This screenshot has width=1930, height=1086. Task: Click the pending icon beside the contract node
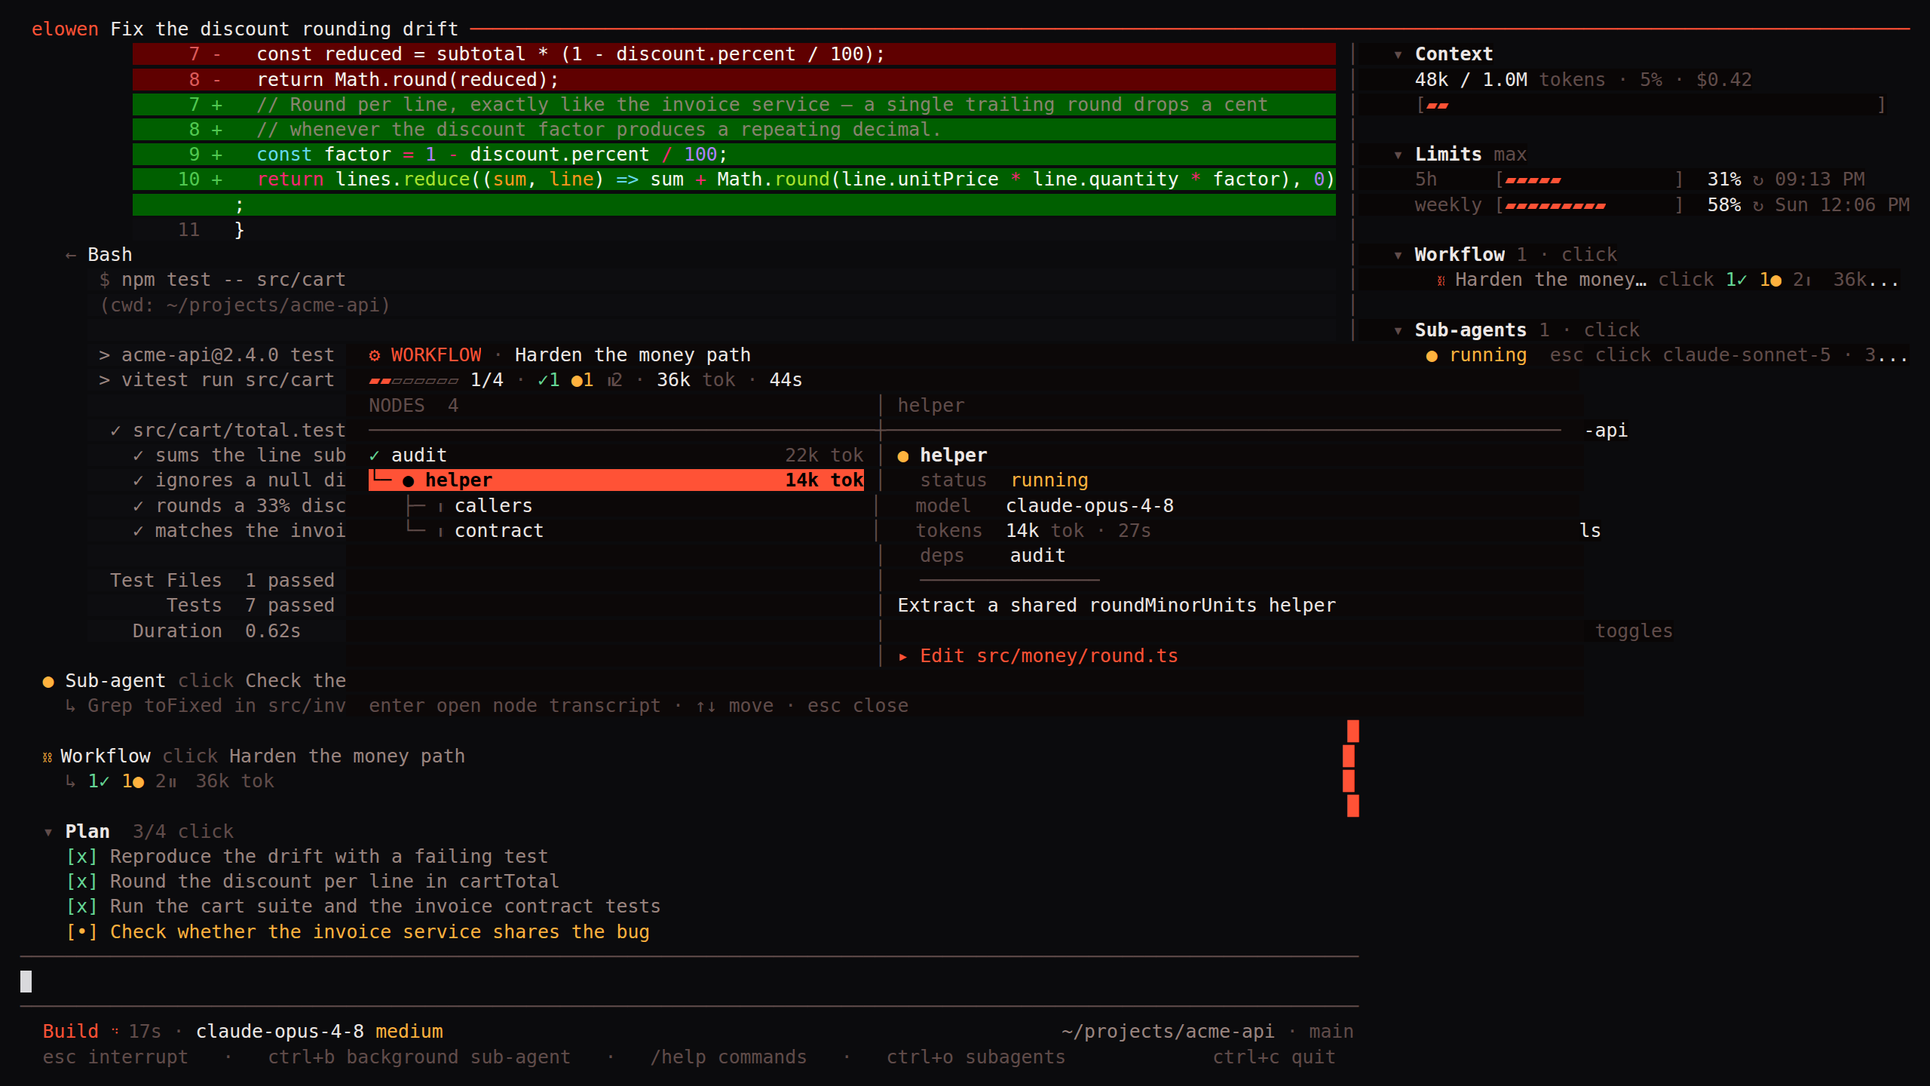[440, 531]
